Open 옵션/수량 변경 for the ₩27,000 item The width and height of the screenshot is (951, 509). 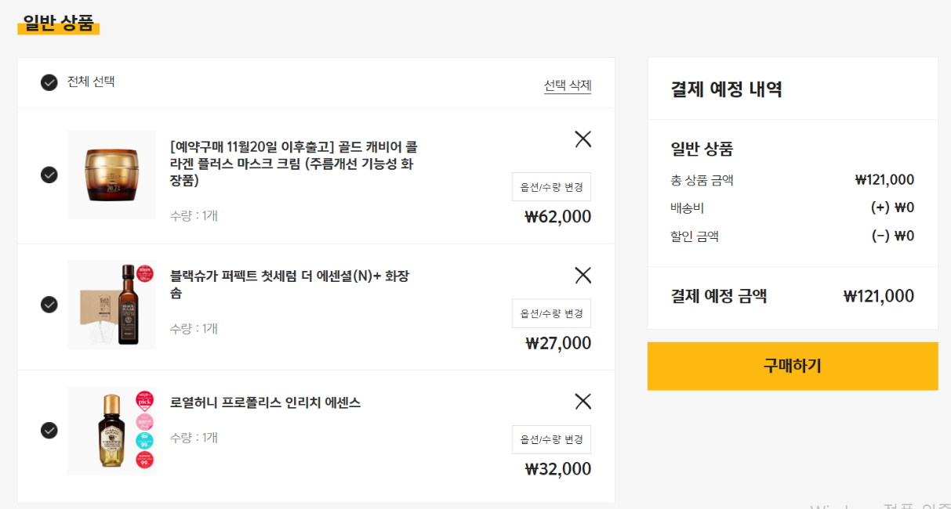[x=551, y=313]
